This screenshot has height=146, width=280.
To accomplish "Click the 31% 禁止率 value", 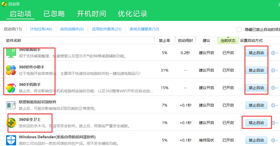I will (164, 70).
